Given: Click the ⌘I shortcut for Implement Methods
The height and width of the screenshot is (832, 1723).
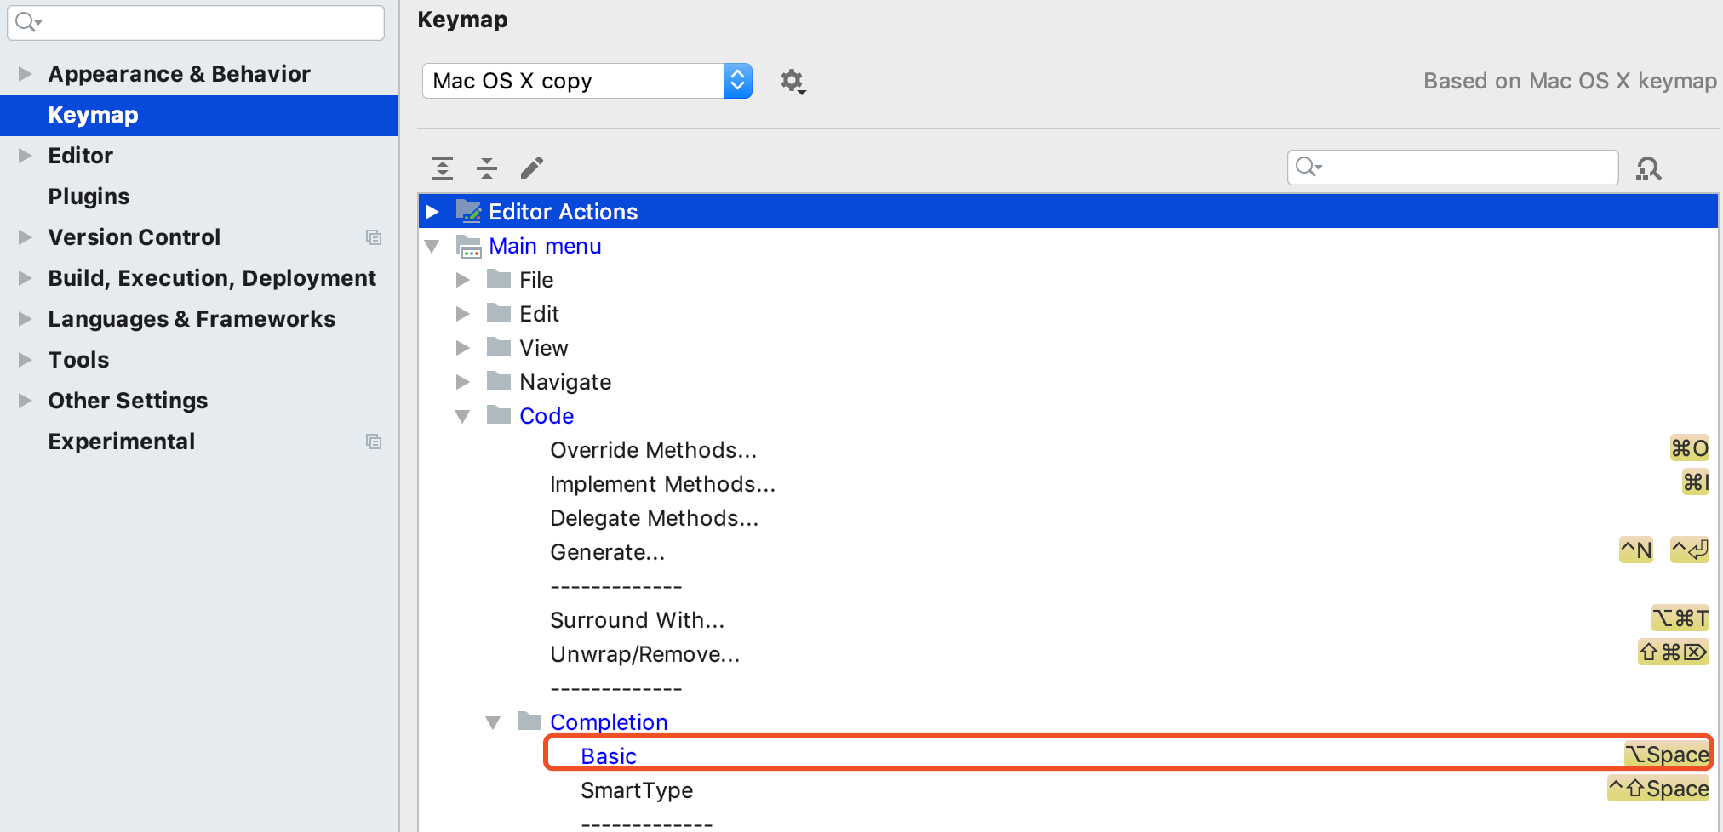Looking at the screenshot, I should 1696,482.
